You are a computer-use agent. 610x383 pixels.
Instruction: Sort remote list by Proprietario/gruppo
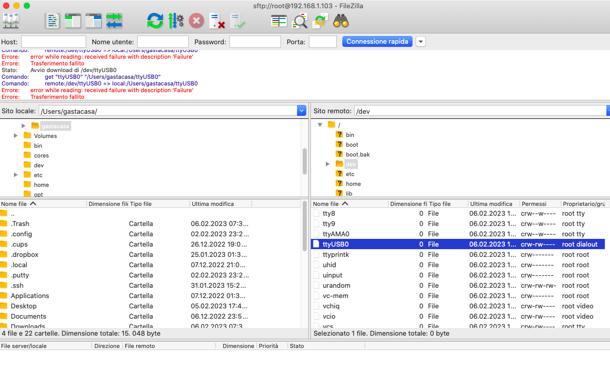pos(585,204)
